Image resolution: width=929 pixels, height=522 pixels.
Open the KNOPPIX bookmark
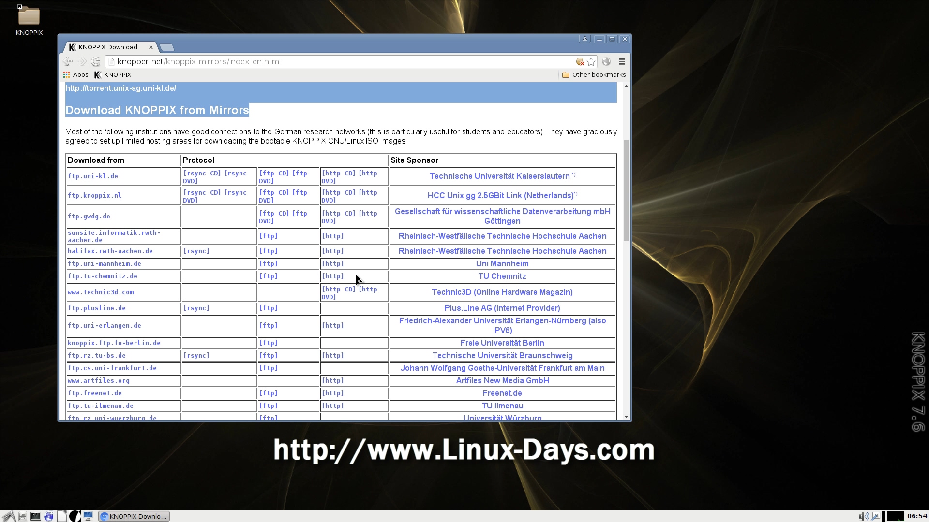[113, 74]
